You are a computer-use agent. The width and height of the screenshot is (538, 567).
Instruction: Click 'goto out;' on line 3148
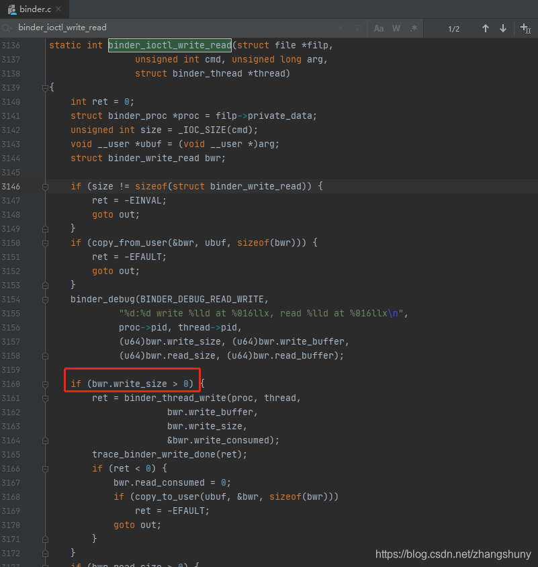click(116, 214)
